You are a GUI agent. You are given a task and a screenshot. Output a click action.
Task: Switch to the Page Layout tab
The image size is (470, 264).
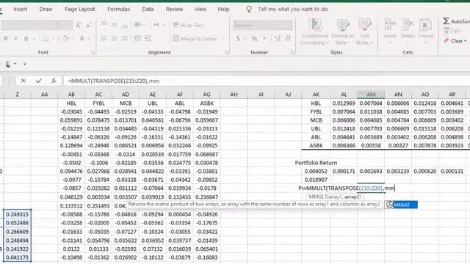pos(80,9)
